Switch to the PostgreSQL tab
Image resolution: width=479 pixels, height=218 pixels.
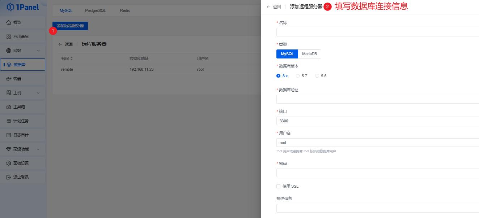(96, 10)
